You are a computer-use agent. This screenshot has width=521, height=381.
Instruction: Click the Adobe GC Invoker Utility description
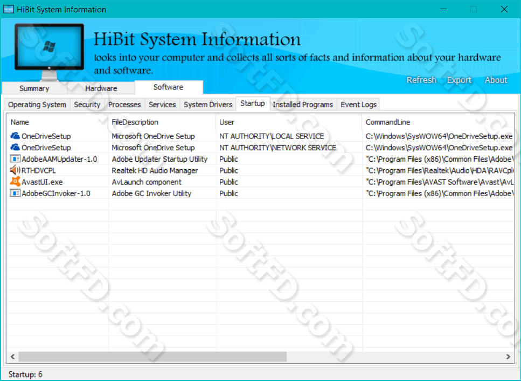(x=151, y=193)
